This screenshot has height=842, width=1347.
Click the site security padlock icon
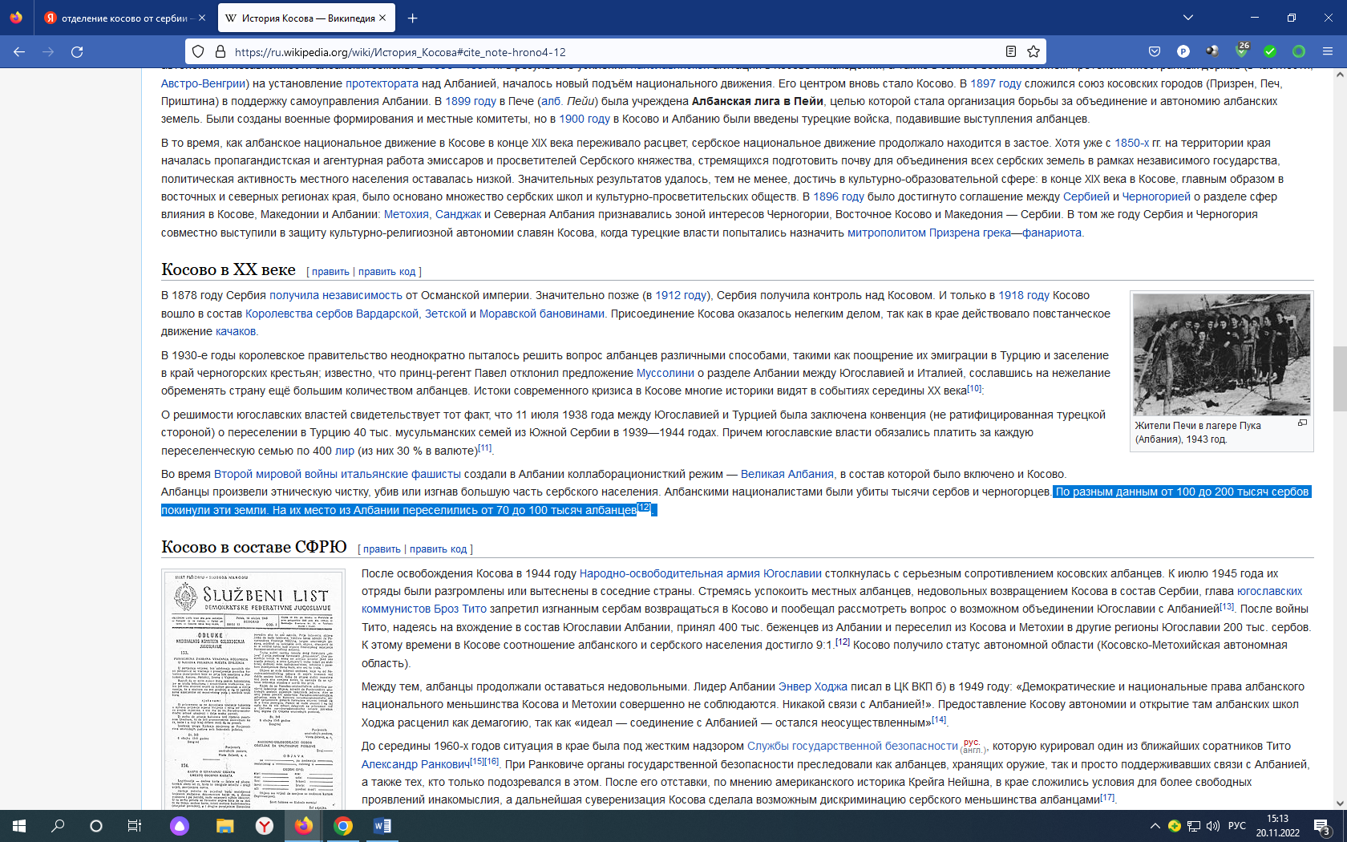pyautogui.click(x=220, y=51)
